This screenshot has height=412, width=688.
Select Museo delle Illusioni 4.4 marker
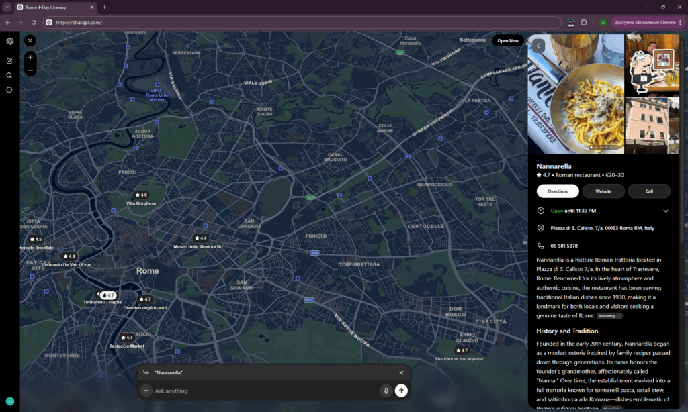pyautogui.click(x=200, y=238)
